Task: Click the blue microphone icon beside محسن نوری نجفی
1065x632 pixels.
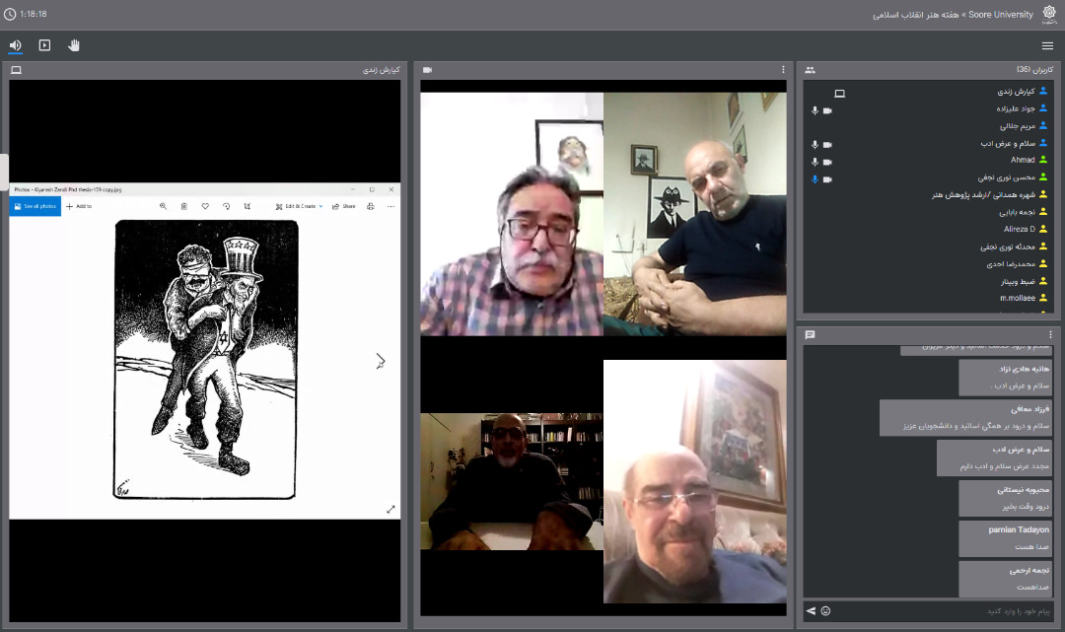Action: tap(816, 179)
